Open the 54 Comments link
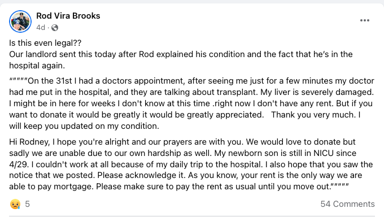The width and height of the screenshot is (384, 217). click(x=347, y=204)
